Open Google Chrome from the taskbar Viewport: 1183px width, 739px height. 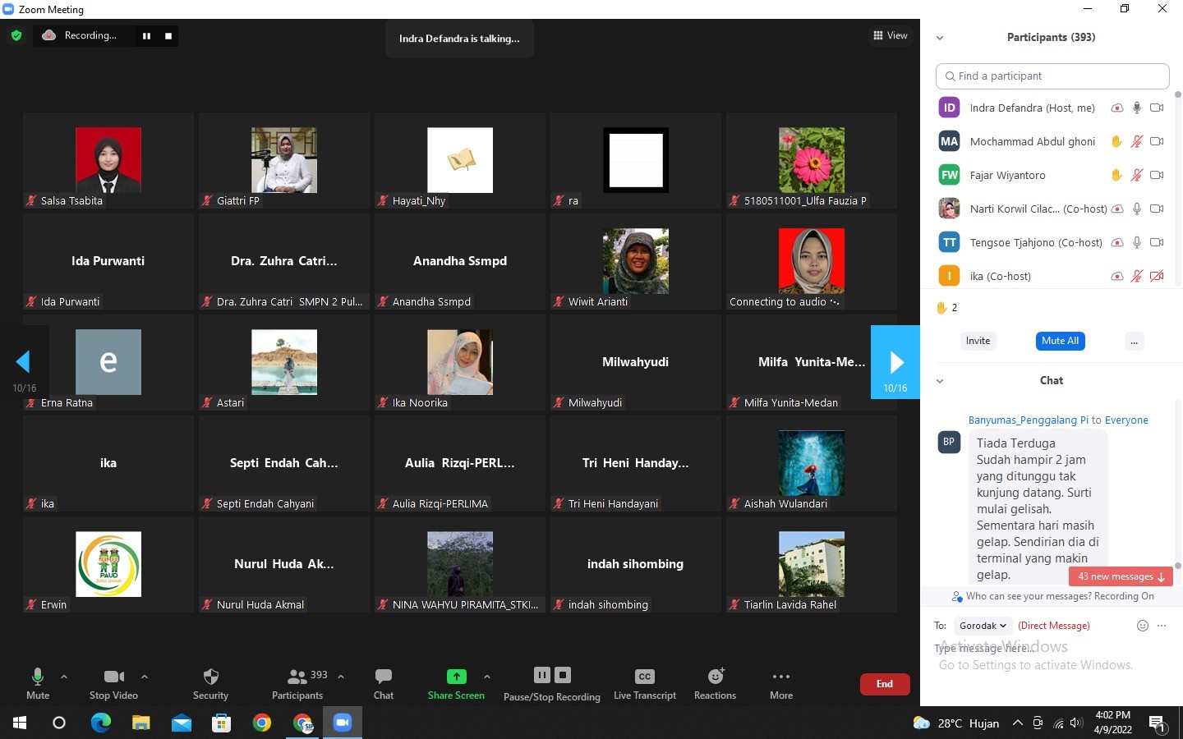tap(262, 723)
